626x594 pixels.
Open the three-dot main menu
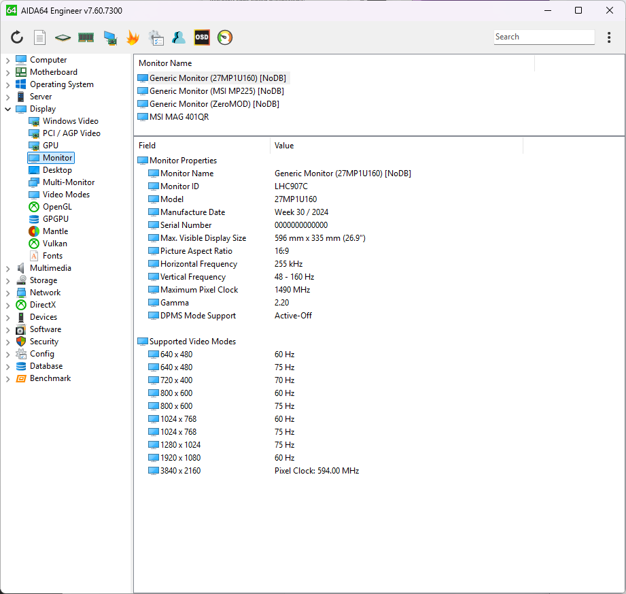pyautogui.click(x=609, y=37)
